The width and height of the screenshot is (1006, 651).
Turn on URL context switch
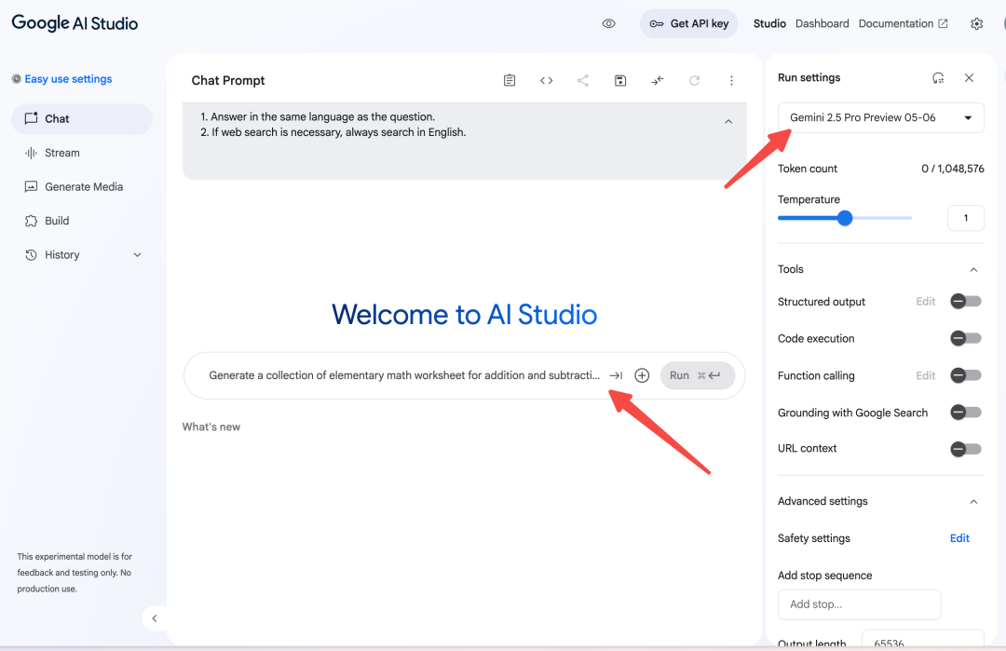[x=966, y=449]
